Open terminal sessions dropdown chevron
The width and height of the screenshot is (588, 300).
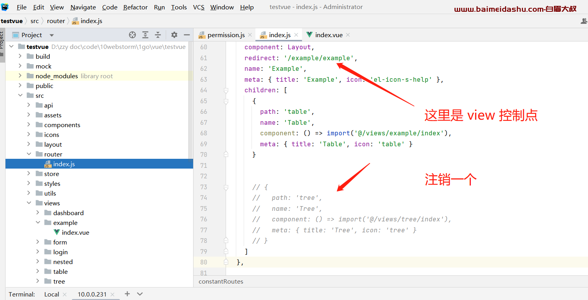pyautogui.click(x=140, y=294)
